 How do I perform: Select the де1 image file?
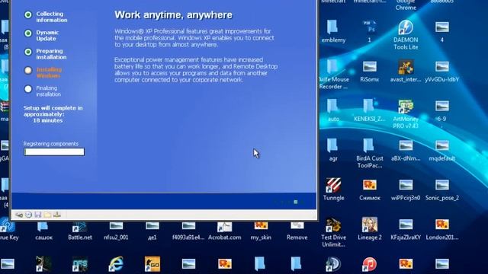152,227
